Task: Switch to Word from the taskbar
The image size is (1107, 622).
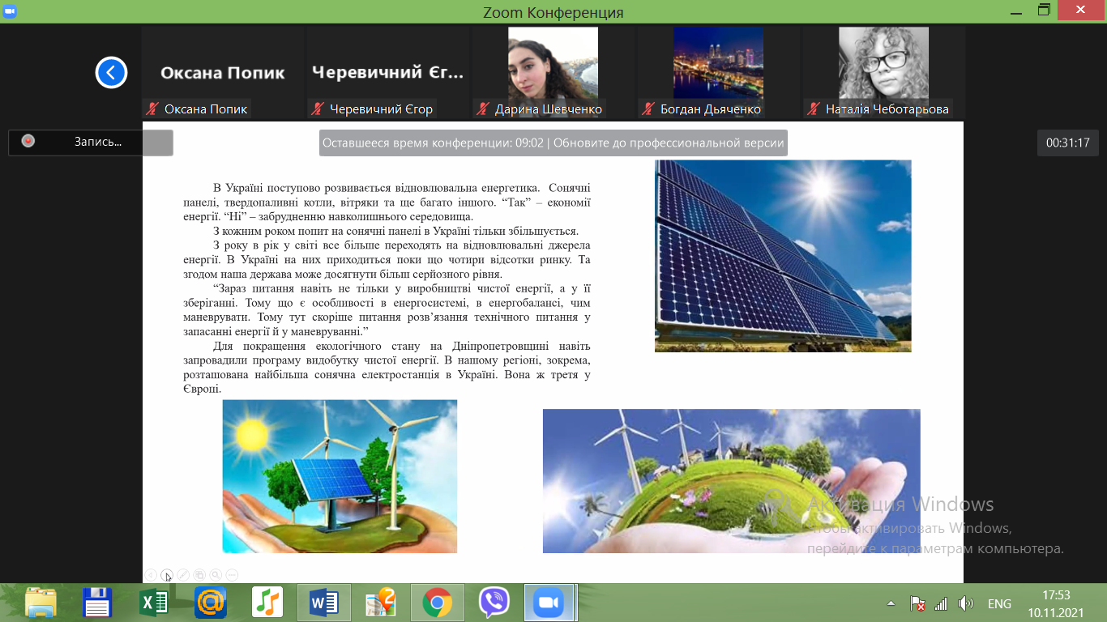Action: click(323, 603)
